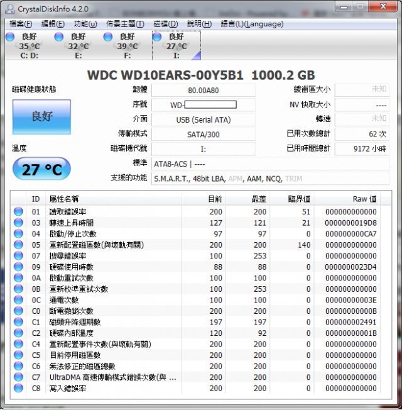The width and height of the screenshot is (402, 410).
Task: Click the 屬性名稱 column header
Action: click(114, 199)
